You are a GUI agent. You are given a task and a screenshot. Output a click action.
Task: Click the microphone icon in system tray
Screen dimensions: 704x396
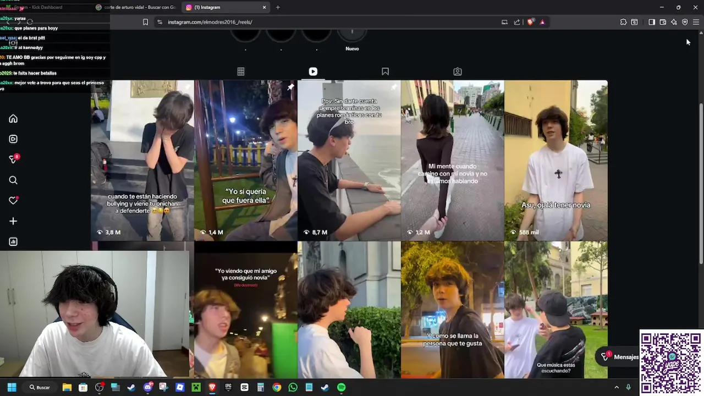tap(629, 387)
